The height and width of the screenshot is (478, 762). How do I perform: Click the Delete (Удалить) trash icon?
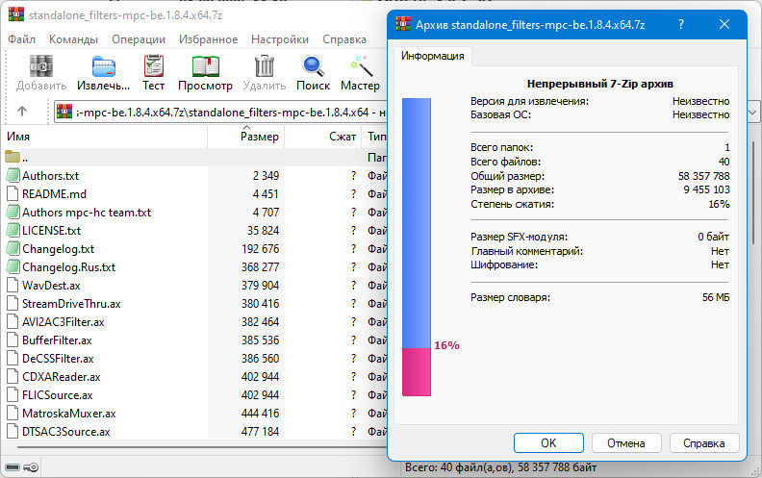265,66
